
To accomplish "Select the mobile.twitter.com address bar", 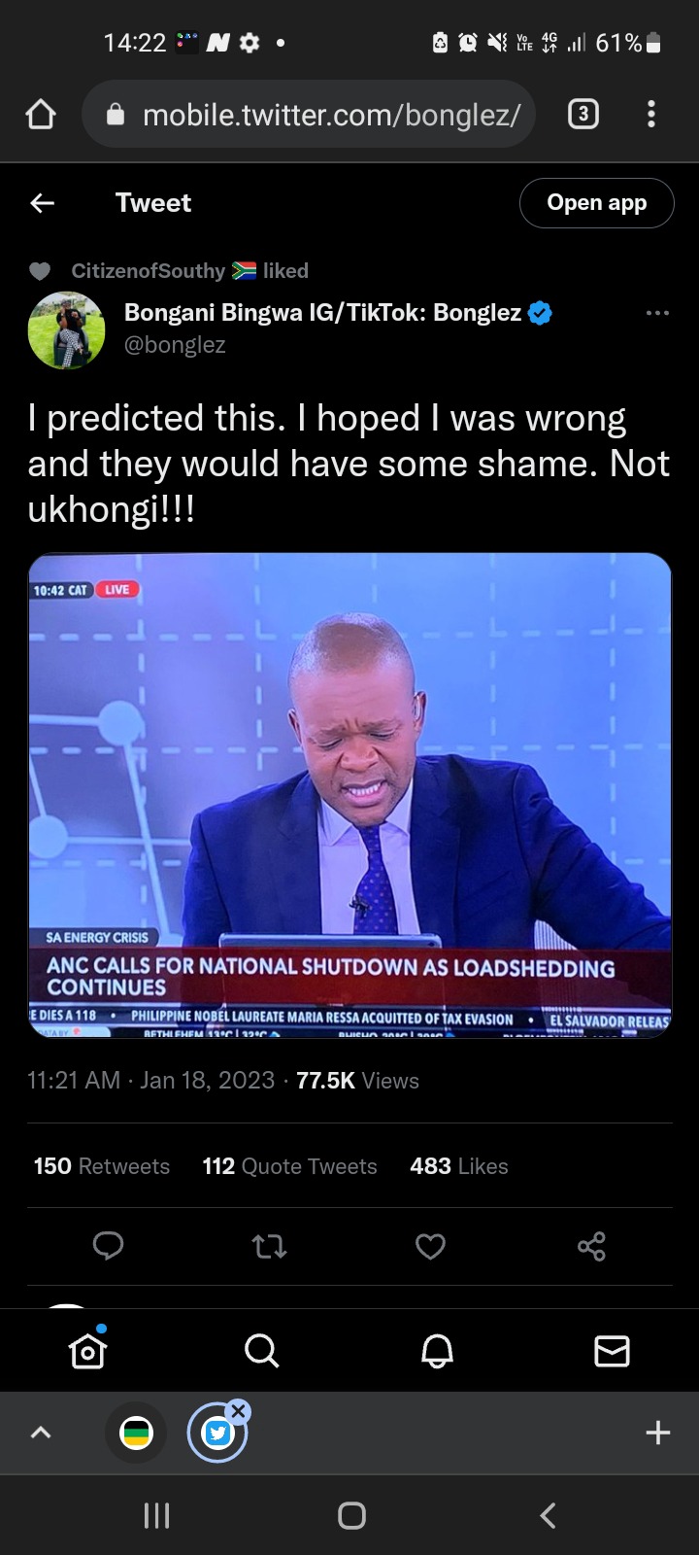I will click(309, 115).
